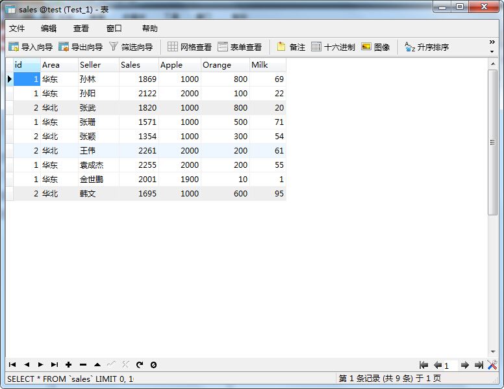Click the vertical scrollbar down arrow
The image size is (504, 389).
click(x=493, y=352)
